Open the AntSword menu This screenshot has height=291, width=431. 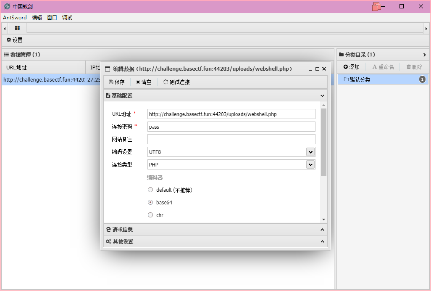coord(15,18)
